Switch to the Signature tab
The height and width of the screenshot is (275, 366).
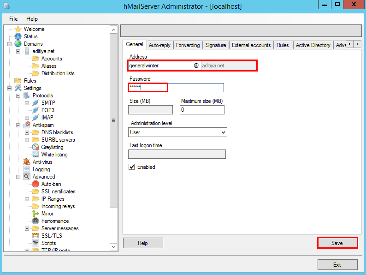216,45
